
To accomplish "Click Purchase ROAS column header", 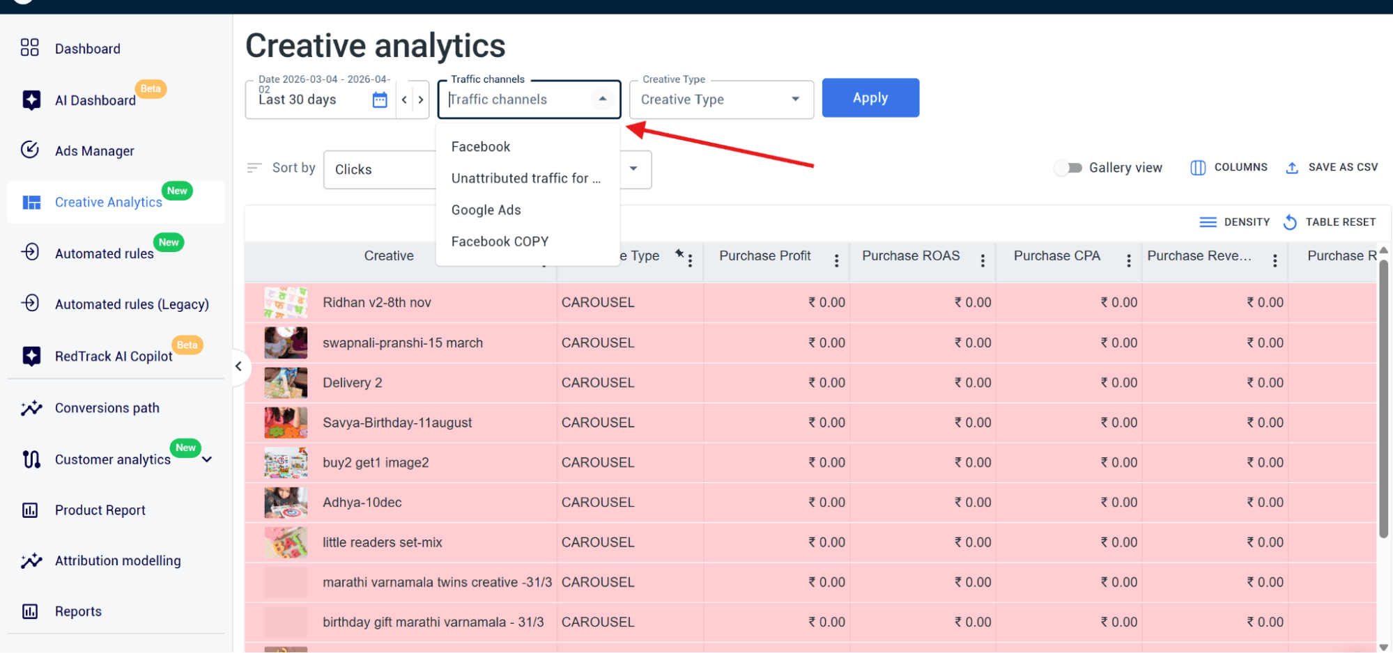I will tap(911, 255).
